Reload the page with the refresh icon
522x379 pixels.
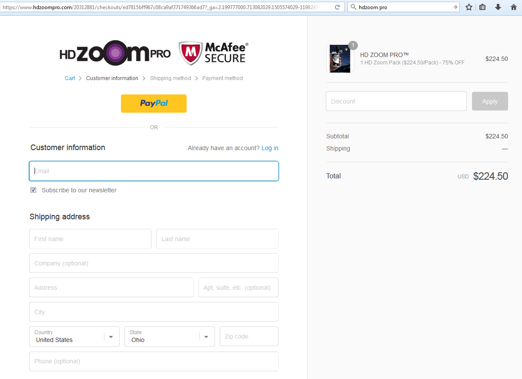pos(337,7)
